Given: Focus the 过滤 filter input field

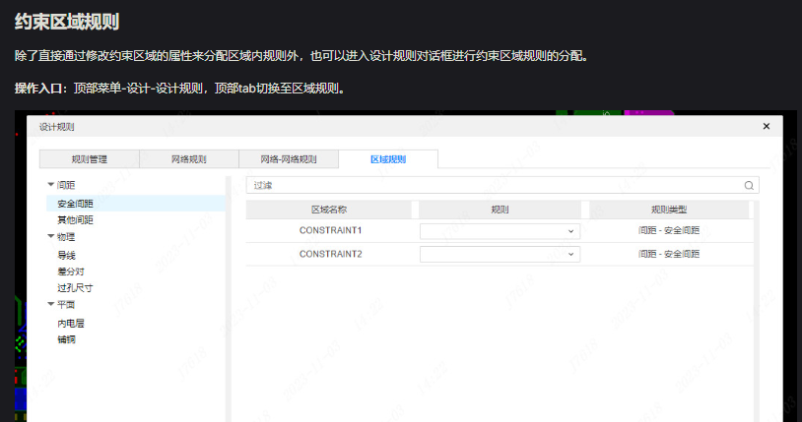Looking at the screenshot, I should pos(493,185).
